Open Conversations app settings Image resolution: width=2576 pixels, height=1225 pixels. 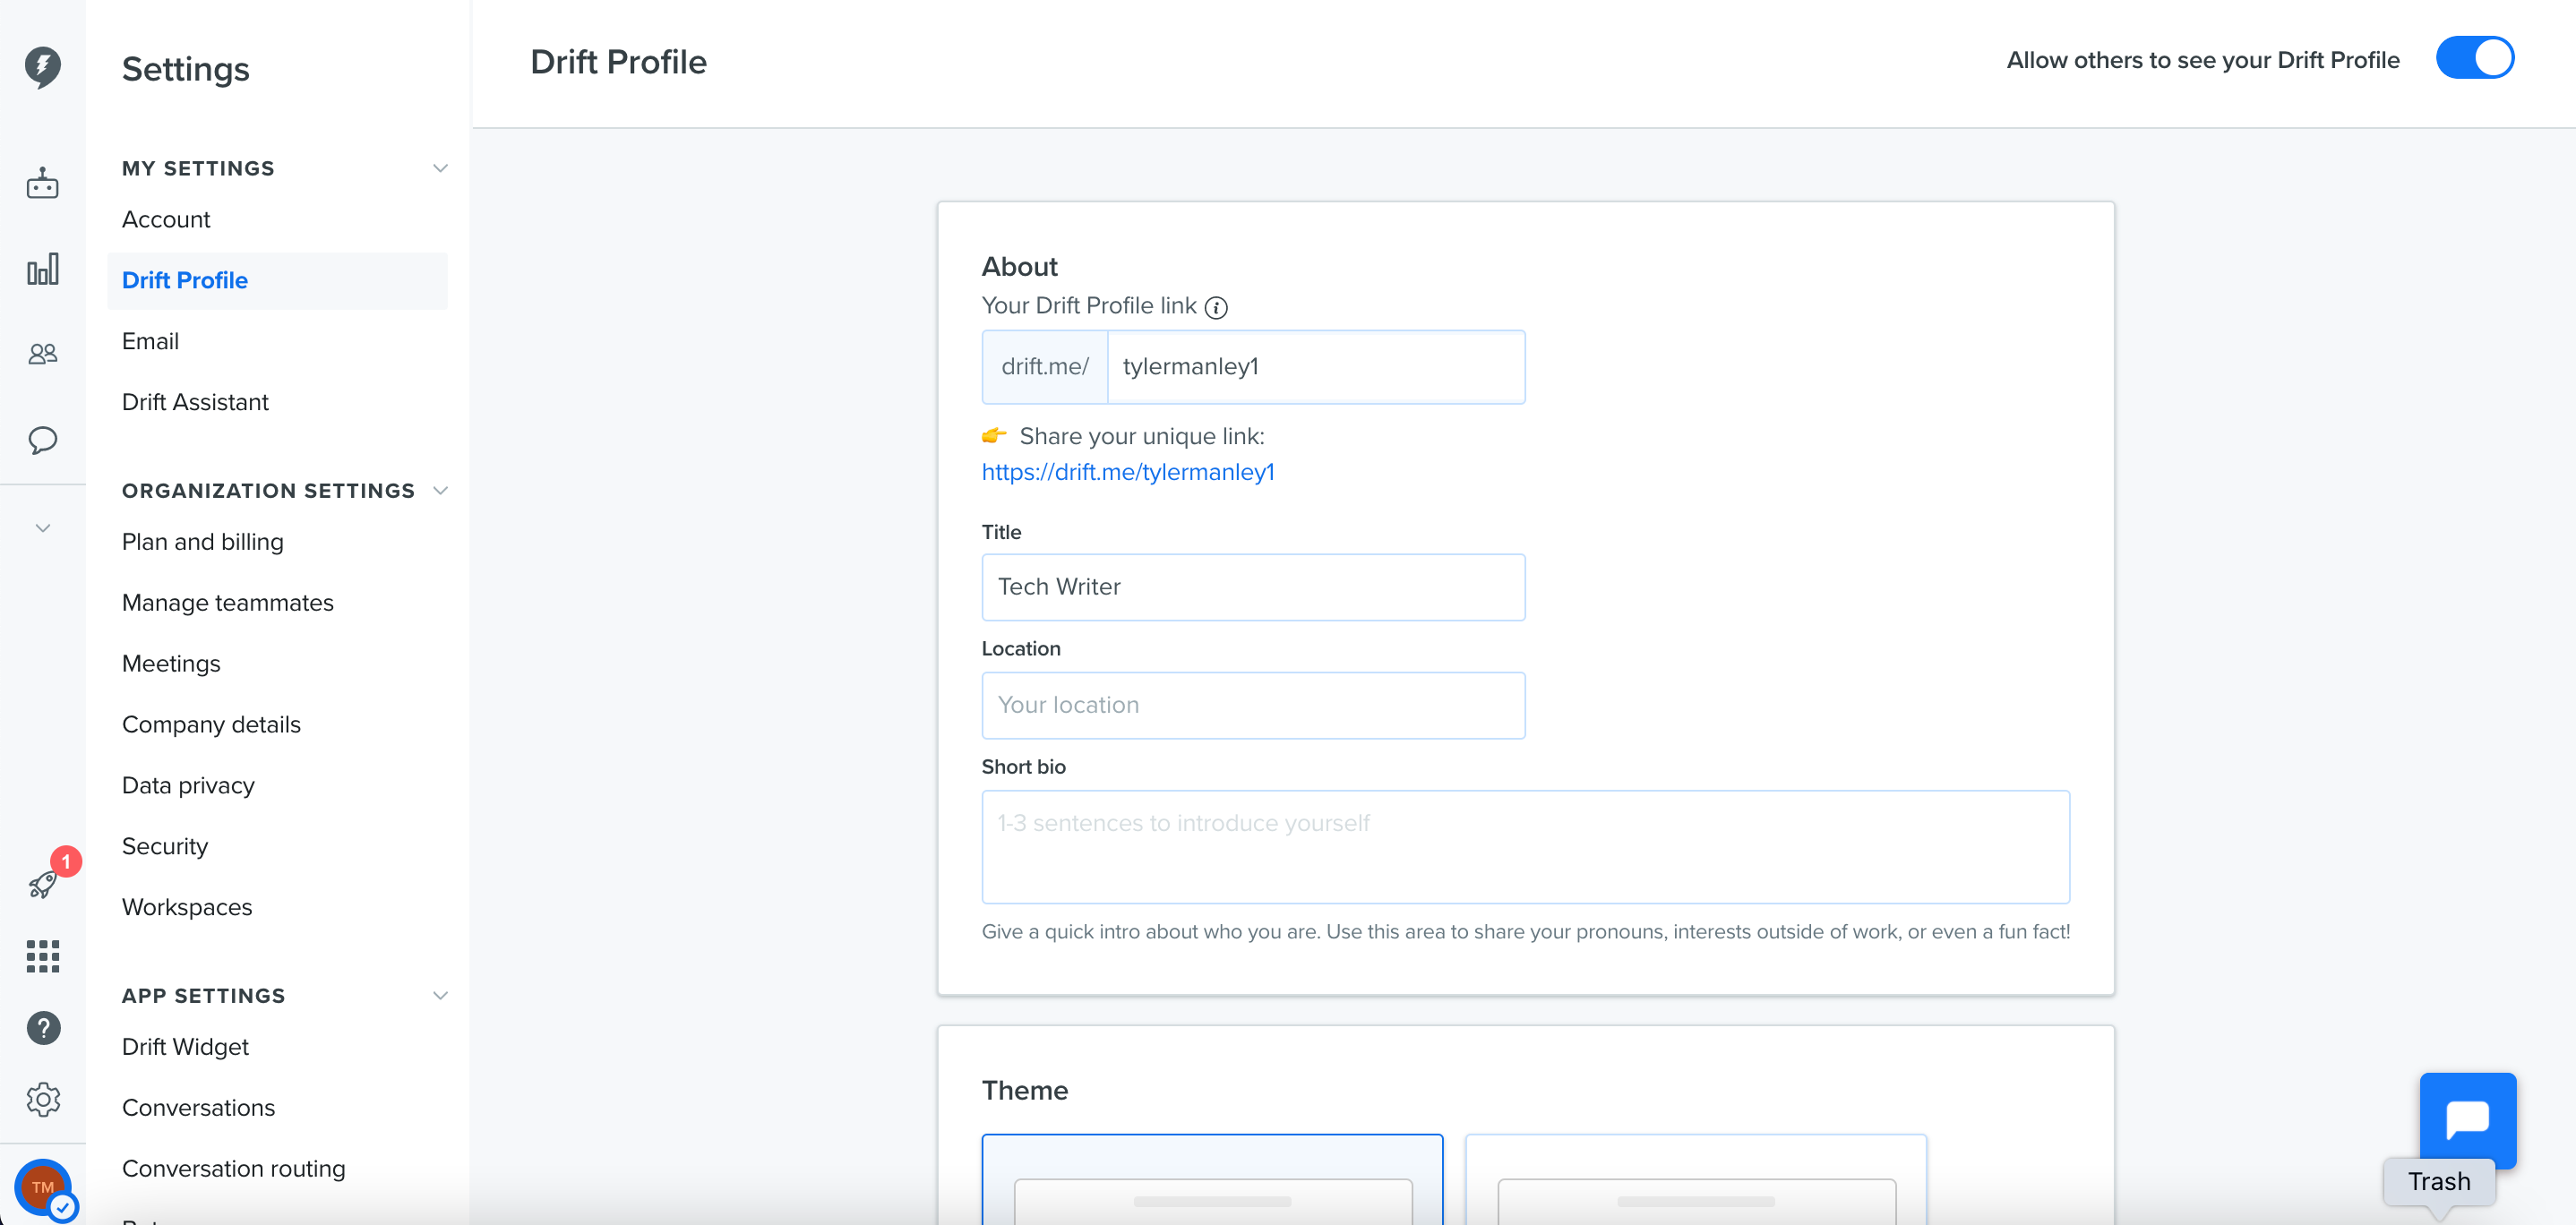pos(198,1108)
